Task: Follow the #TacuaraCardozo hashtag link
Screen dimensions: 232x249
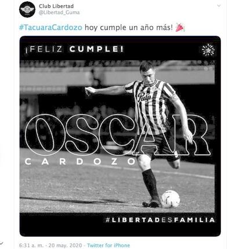Action: coord(50,27)
